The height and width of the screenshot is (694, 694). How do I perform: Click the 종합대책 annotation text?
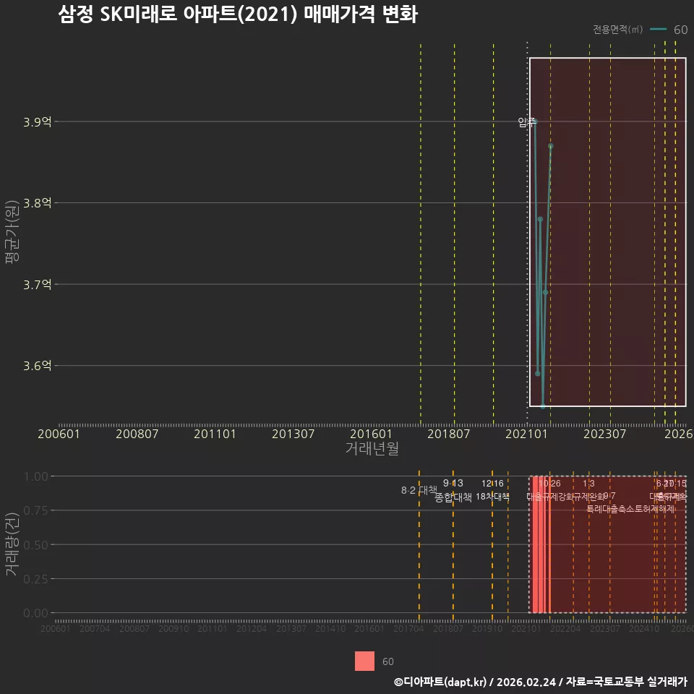click(x=453, y=497)
